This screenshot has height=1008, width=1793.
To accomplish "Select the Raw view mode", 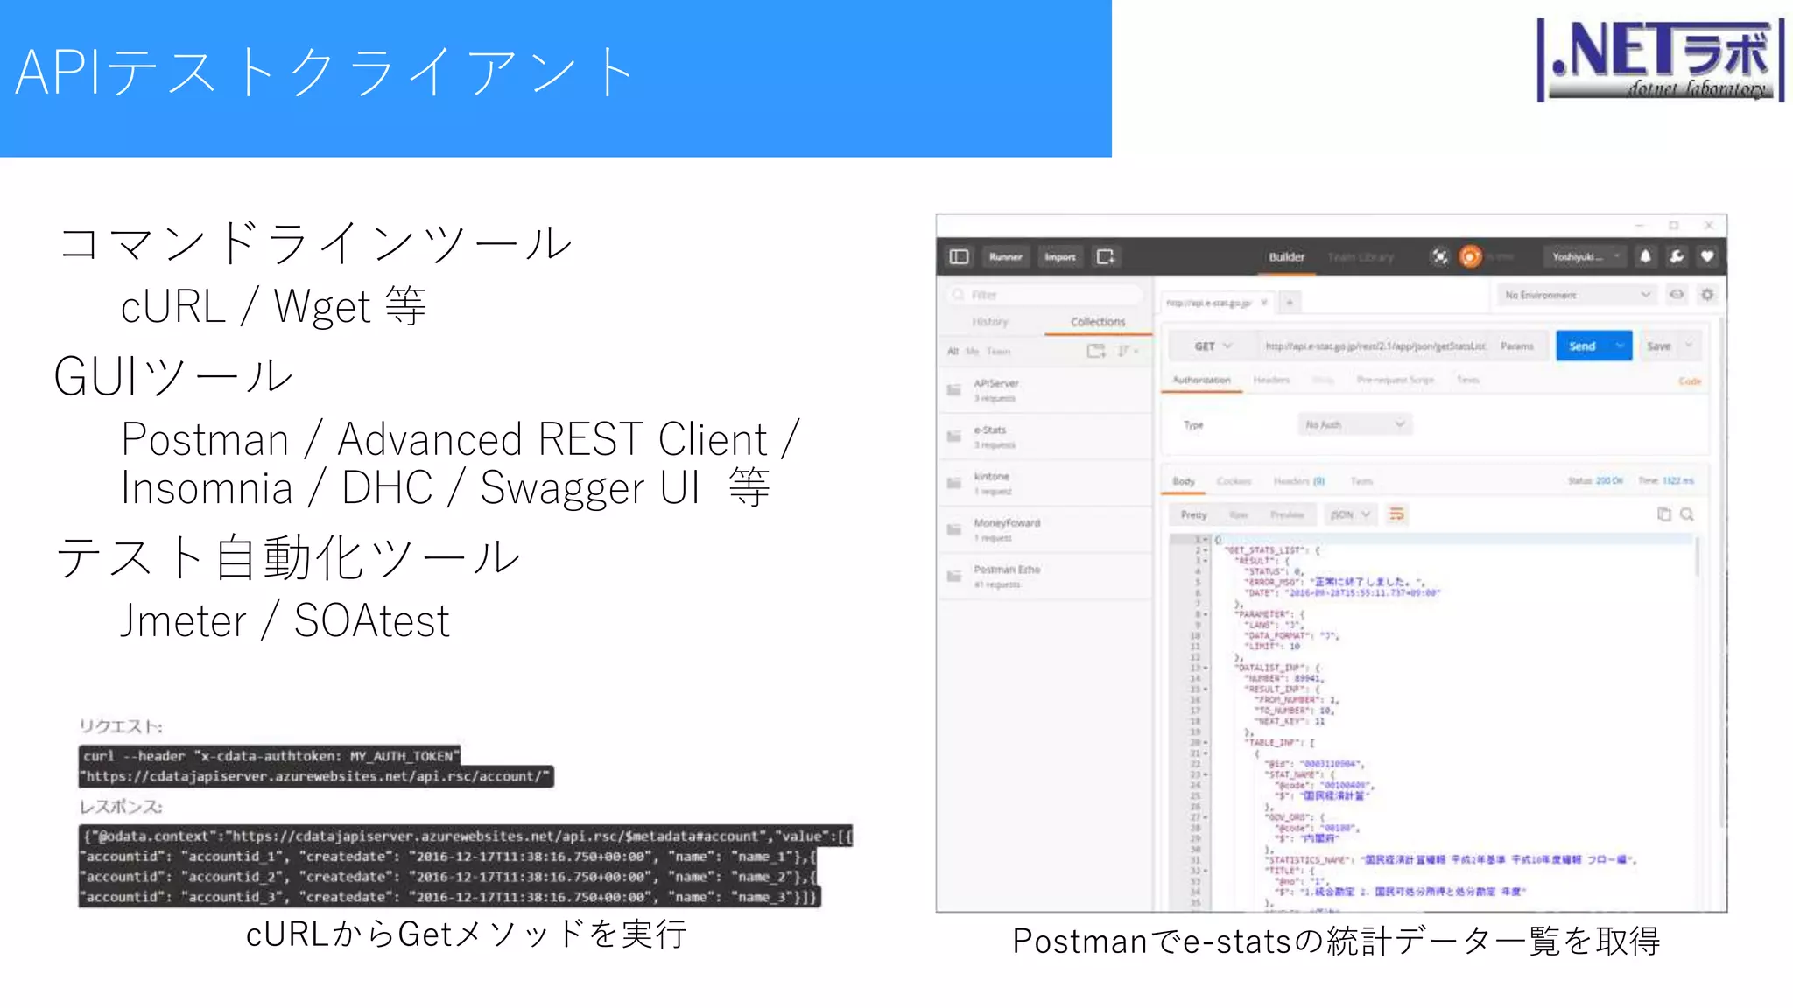I will tap(1238, 514).
